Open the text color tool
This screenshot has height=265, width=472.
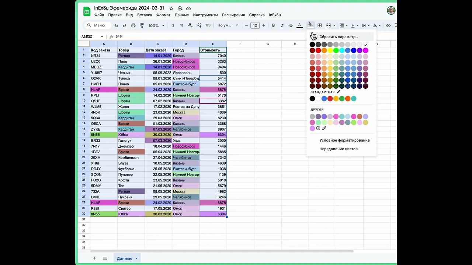pyautogui.click(x=299, y=25)
